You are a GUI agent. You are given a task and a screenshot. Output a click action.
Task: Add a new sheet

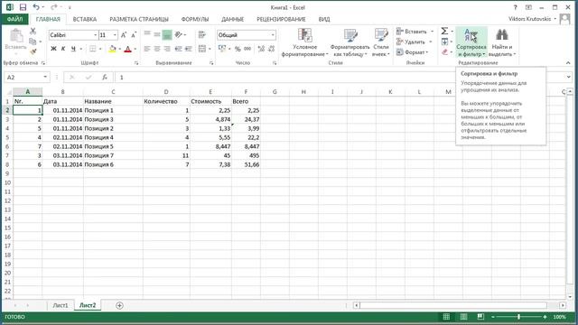coord(119,305)
